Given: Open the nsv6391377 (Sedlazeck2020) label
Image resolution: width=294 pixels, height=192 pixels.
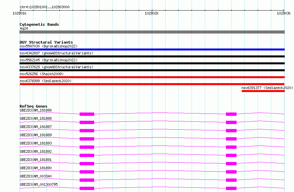Looking at the screenshot, I should tap(267, 88).
